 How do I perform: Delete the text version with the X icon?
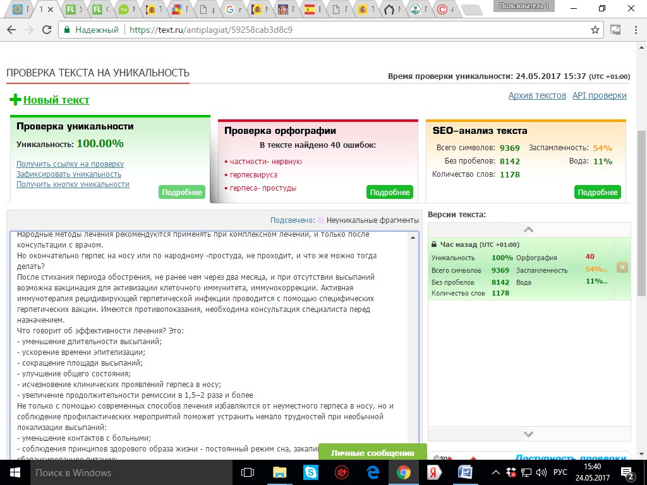point(622,267)
